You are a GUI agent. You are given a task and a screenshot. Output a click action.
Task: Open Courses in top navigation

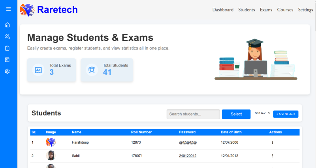(285, 10)
